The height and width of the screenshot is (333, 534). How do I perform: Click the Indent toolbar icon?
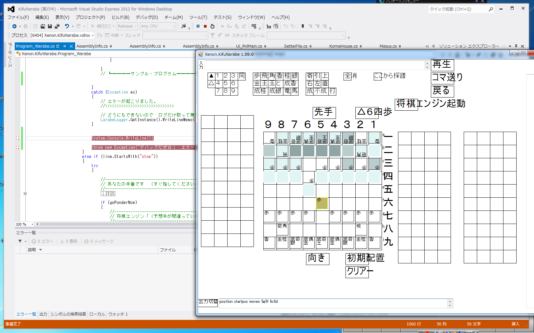276,26
